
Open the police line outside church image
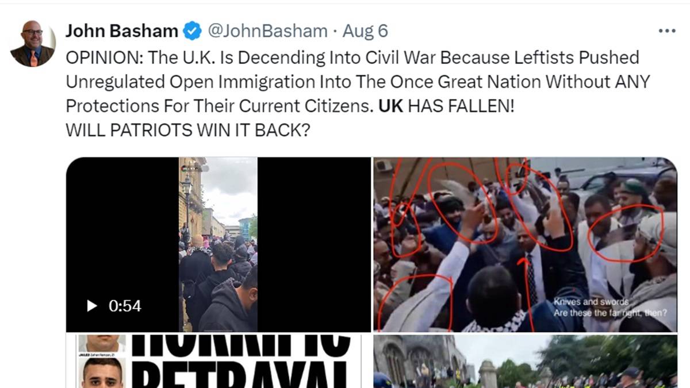pos(525,362)
